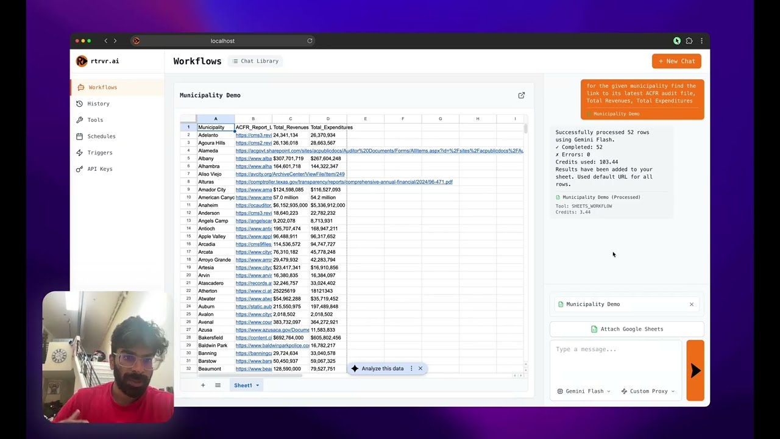Image resolution: width=780 pixels, height=439 pixels.
Task: Open the browser extensions puzzle icon
Action: [x=689, y=41]
